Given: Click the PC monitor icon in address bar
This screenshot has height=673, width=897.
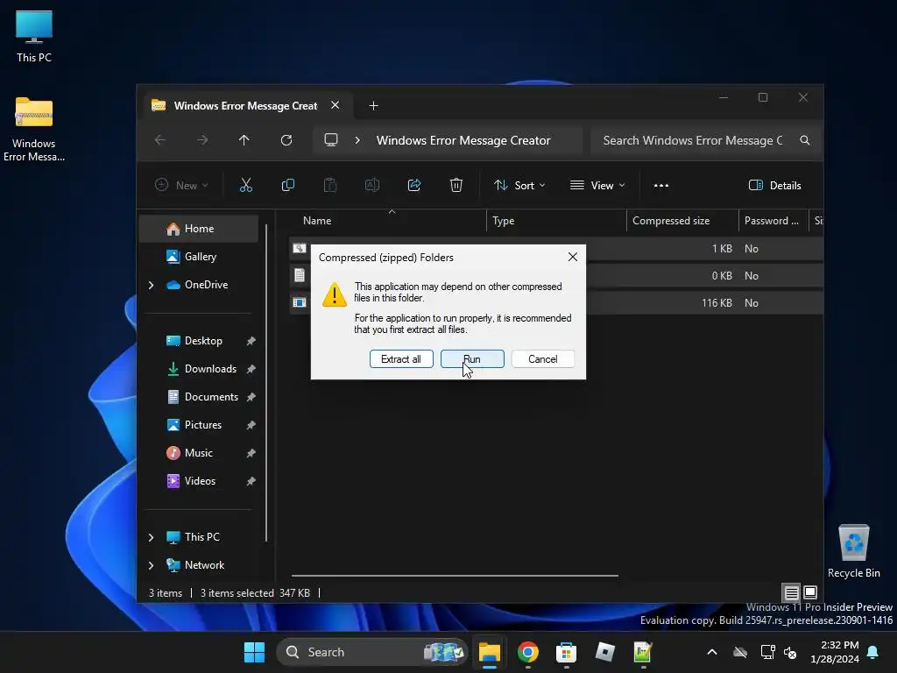Looking at the screenshot, I should pos(331,140).
